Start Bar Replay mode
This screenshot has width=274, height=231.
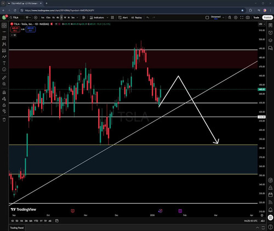(136, 18)
